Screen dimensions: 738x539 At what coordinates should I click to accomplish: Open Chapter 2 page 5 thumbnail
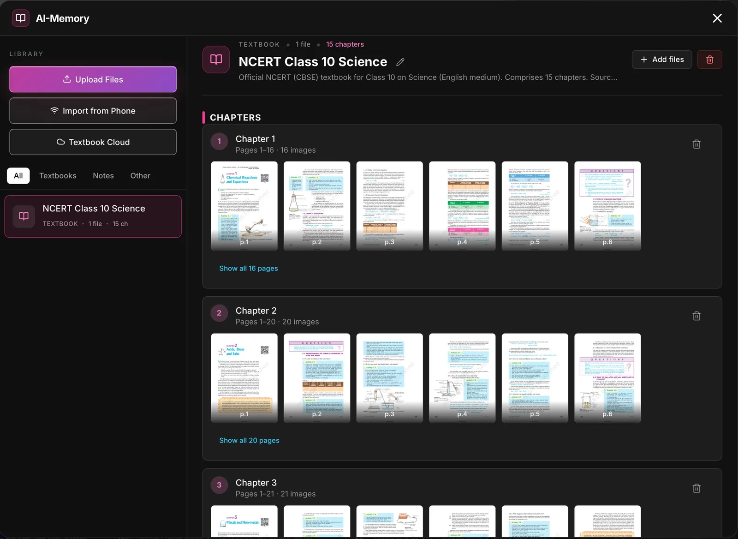(535, 378)
